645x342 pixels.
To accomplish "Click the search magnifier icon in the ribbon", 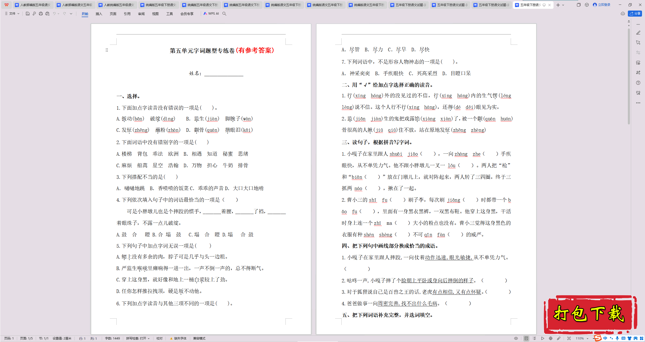I will click(x=224, y=14).
